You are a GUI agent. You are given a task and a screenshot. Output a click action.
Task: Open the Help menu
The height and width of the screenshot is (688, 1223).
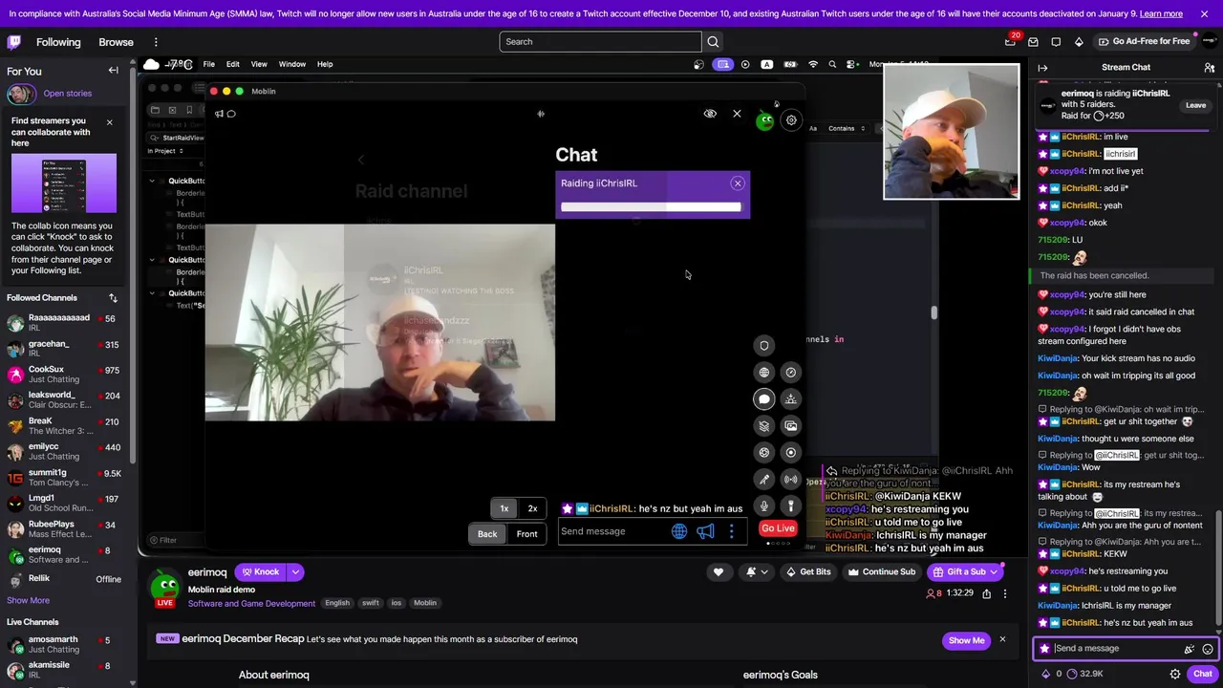click(325, 64)
